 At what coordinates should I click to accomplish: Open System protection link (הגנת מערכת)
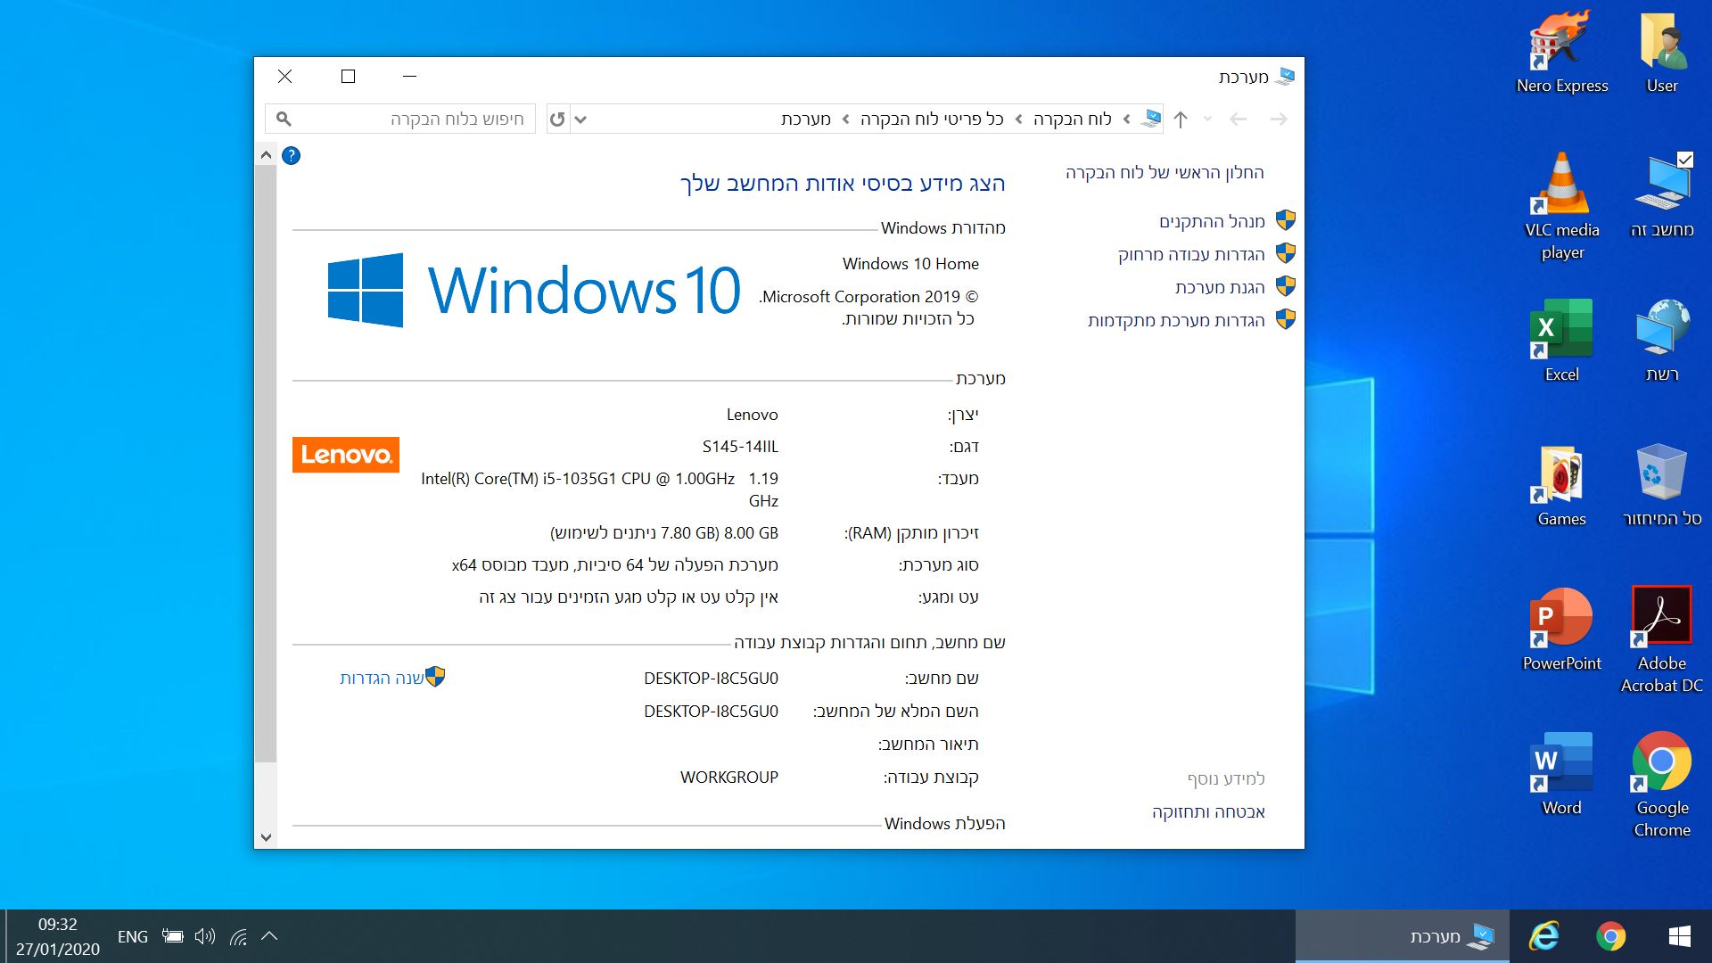[x=1219, y=287]
